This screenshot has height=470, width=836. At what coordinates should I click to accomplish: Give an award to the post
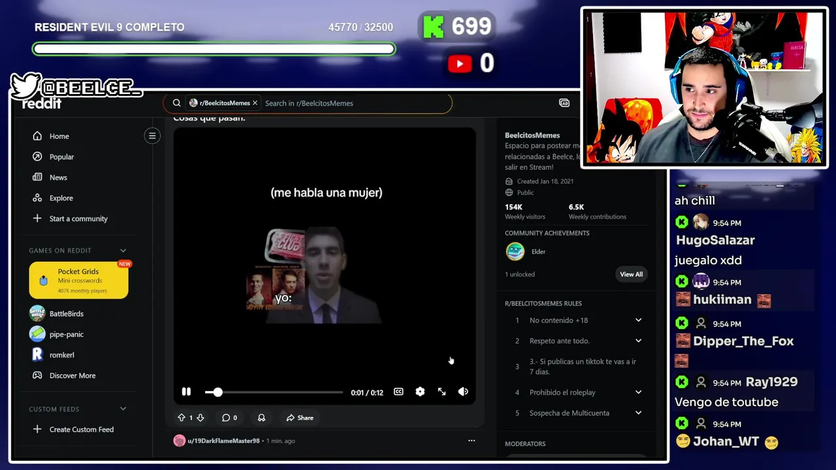(261, 418)
